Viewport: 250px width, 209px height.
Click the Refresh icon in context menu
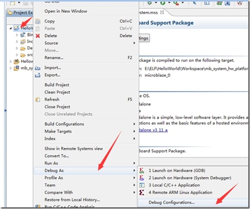coord(38,100)
